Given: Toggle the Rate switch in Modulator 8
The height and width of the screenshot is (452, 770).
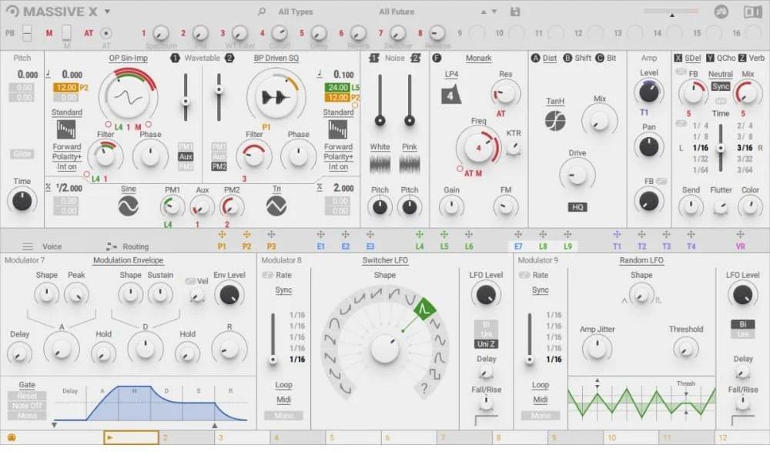Looking at the screenshot, I should click(268, 275).
